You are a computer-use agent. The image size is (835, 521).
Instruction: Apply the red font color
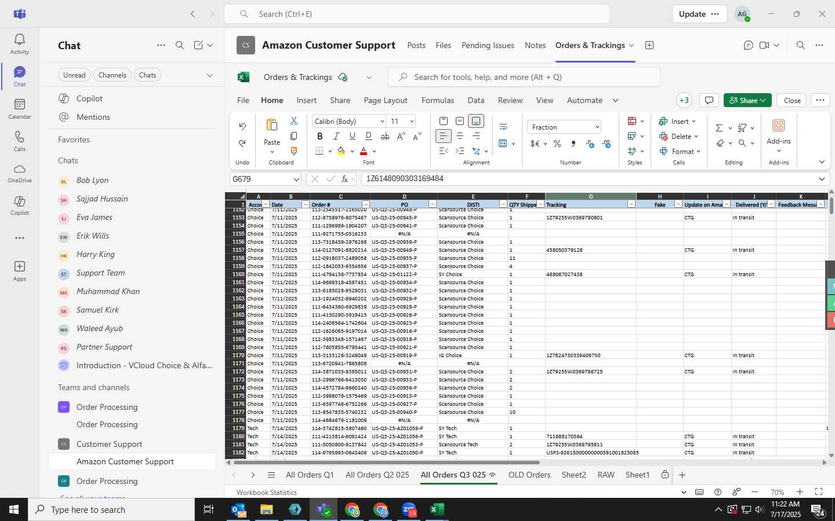364,151
